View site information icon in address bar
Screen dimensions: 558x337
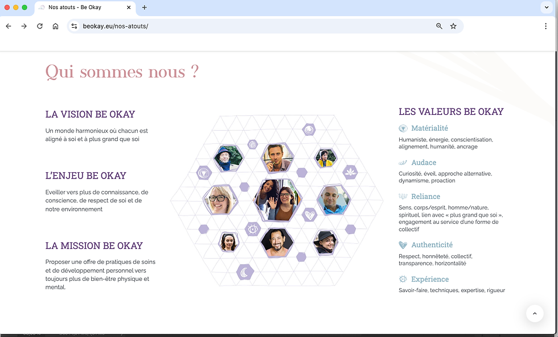(x=74, y=26)
